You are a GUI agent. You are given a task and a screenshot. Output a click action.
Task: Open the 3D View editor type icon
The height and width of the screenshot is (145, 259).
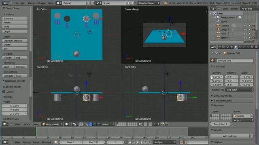click(5, 124)
